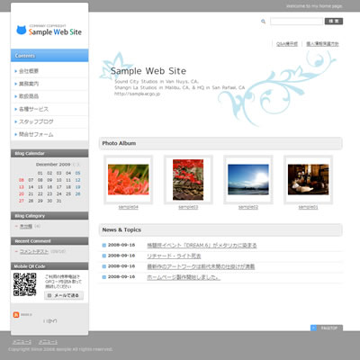Select date 26 in Blog Calendar

point(78,193)
